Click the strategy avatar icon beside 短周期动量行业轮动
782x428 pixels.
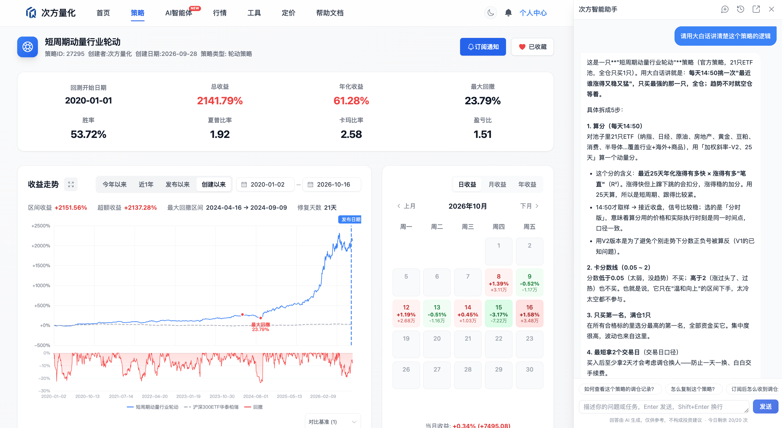(x=28, y=47)
